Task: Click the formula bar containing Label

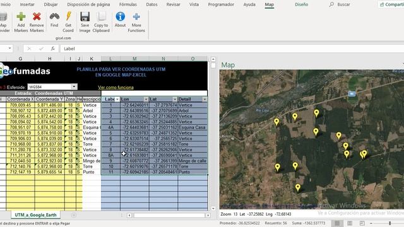Action: (232, 49)
